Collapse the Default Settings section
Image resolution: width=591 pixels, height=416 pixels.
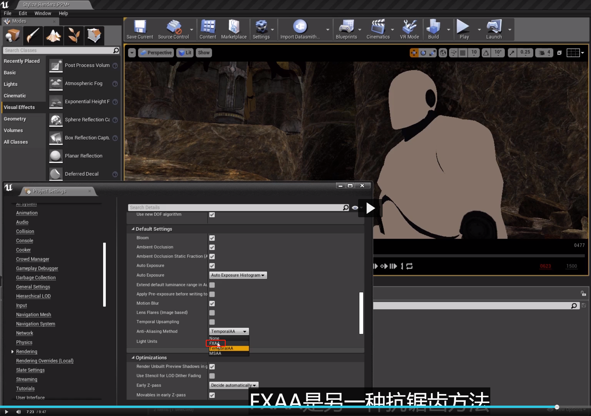tap(133, 229)
